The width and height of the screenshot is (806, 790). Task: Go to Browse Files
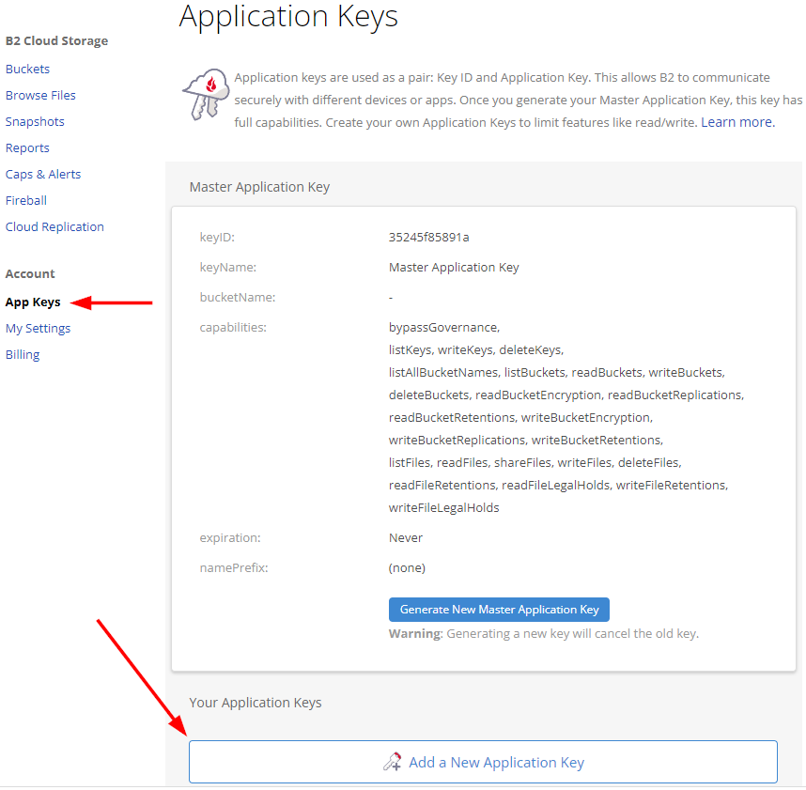40,95
